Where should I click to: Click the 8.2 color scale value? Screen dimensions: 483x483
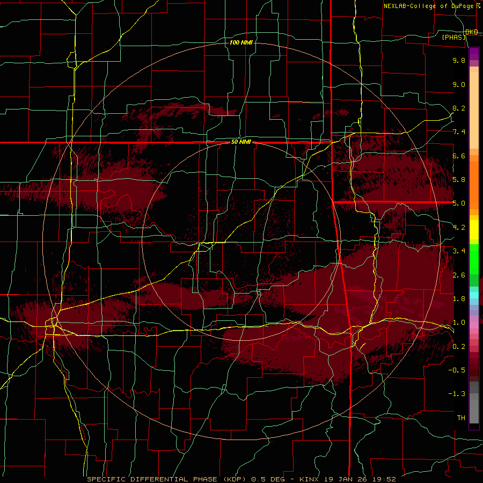(459, 108)
